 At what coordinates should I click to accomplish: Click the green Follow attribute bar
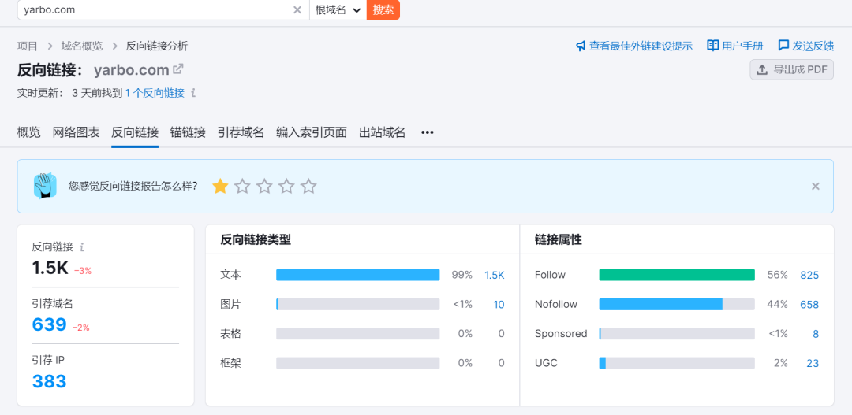tap(677, 275)
